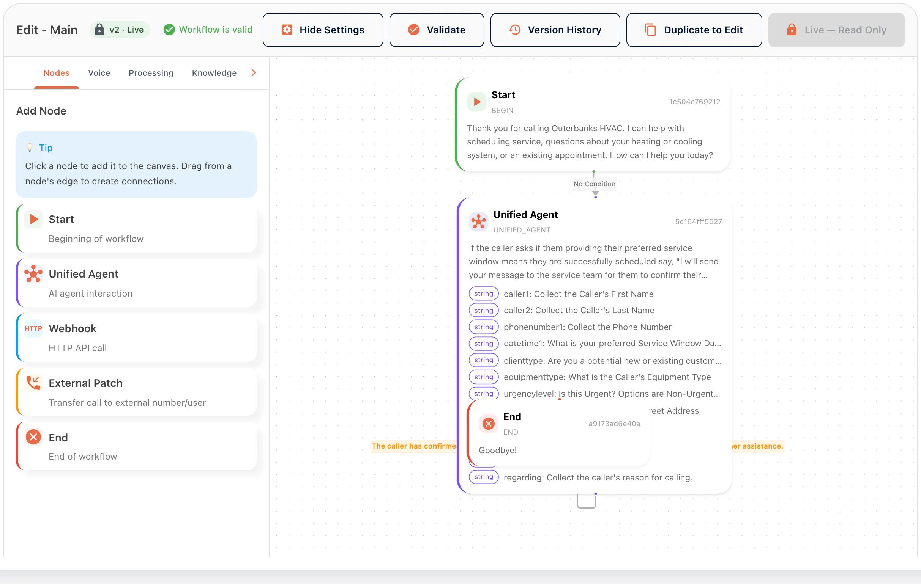Select the regarding reason for calling row
Image resolution: width=921 pixels, height=584 pixels.
pyautogui.click(x=595, y=477)
